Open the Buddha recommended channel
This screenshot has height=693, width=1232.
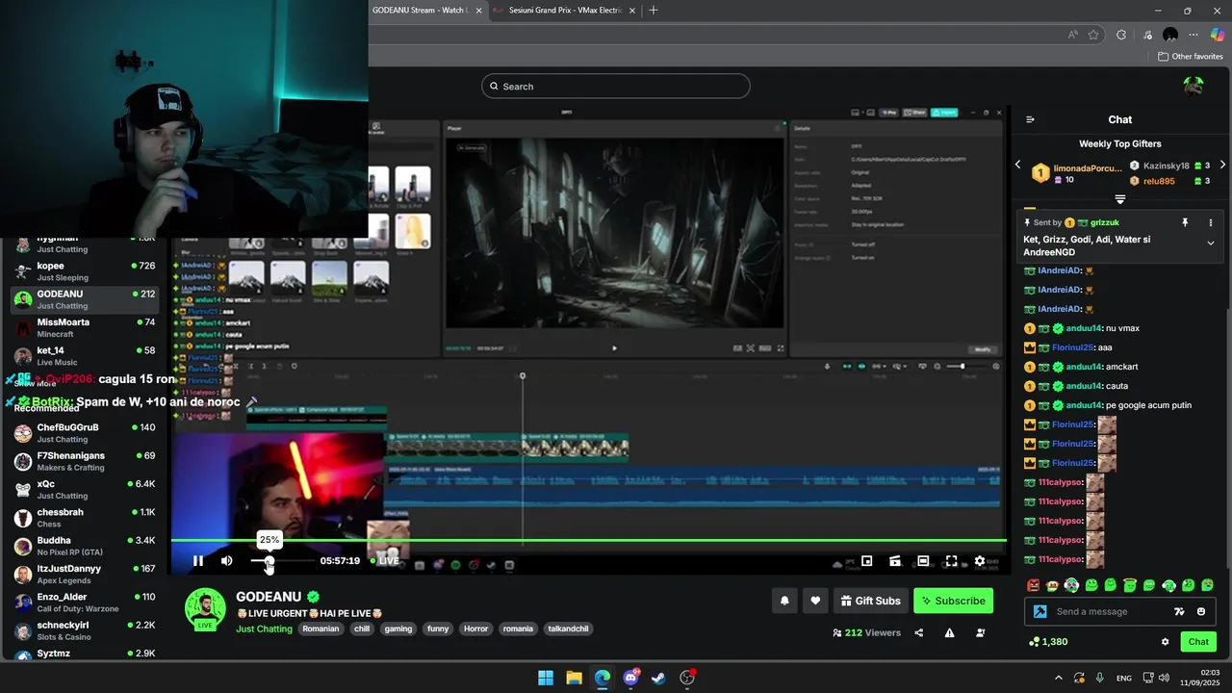pos(86,546)
